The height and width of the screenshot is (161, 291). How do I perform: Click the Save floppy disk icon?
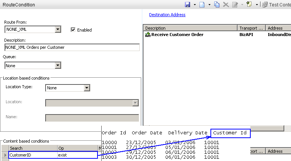[x=187, y=5]
